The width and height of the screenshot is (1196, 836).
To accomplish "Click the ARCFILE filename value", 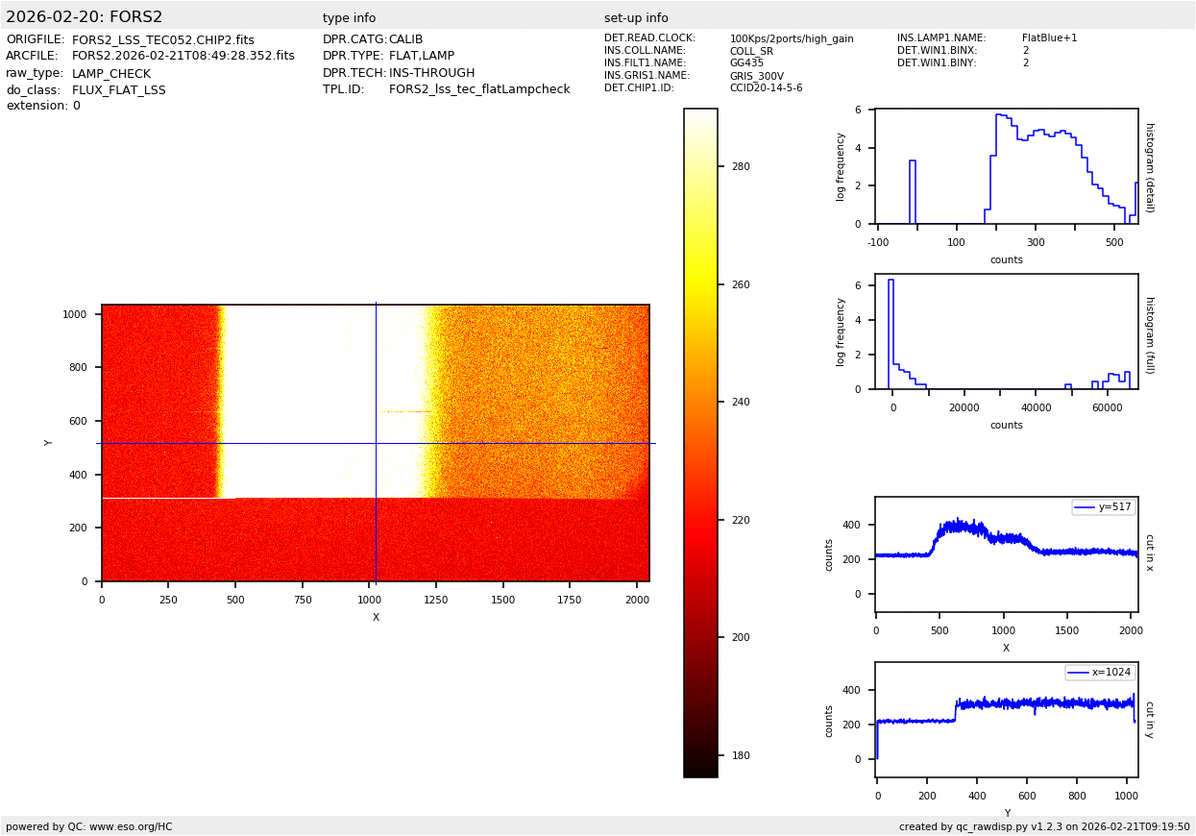I will 183,57.
